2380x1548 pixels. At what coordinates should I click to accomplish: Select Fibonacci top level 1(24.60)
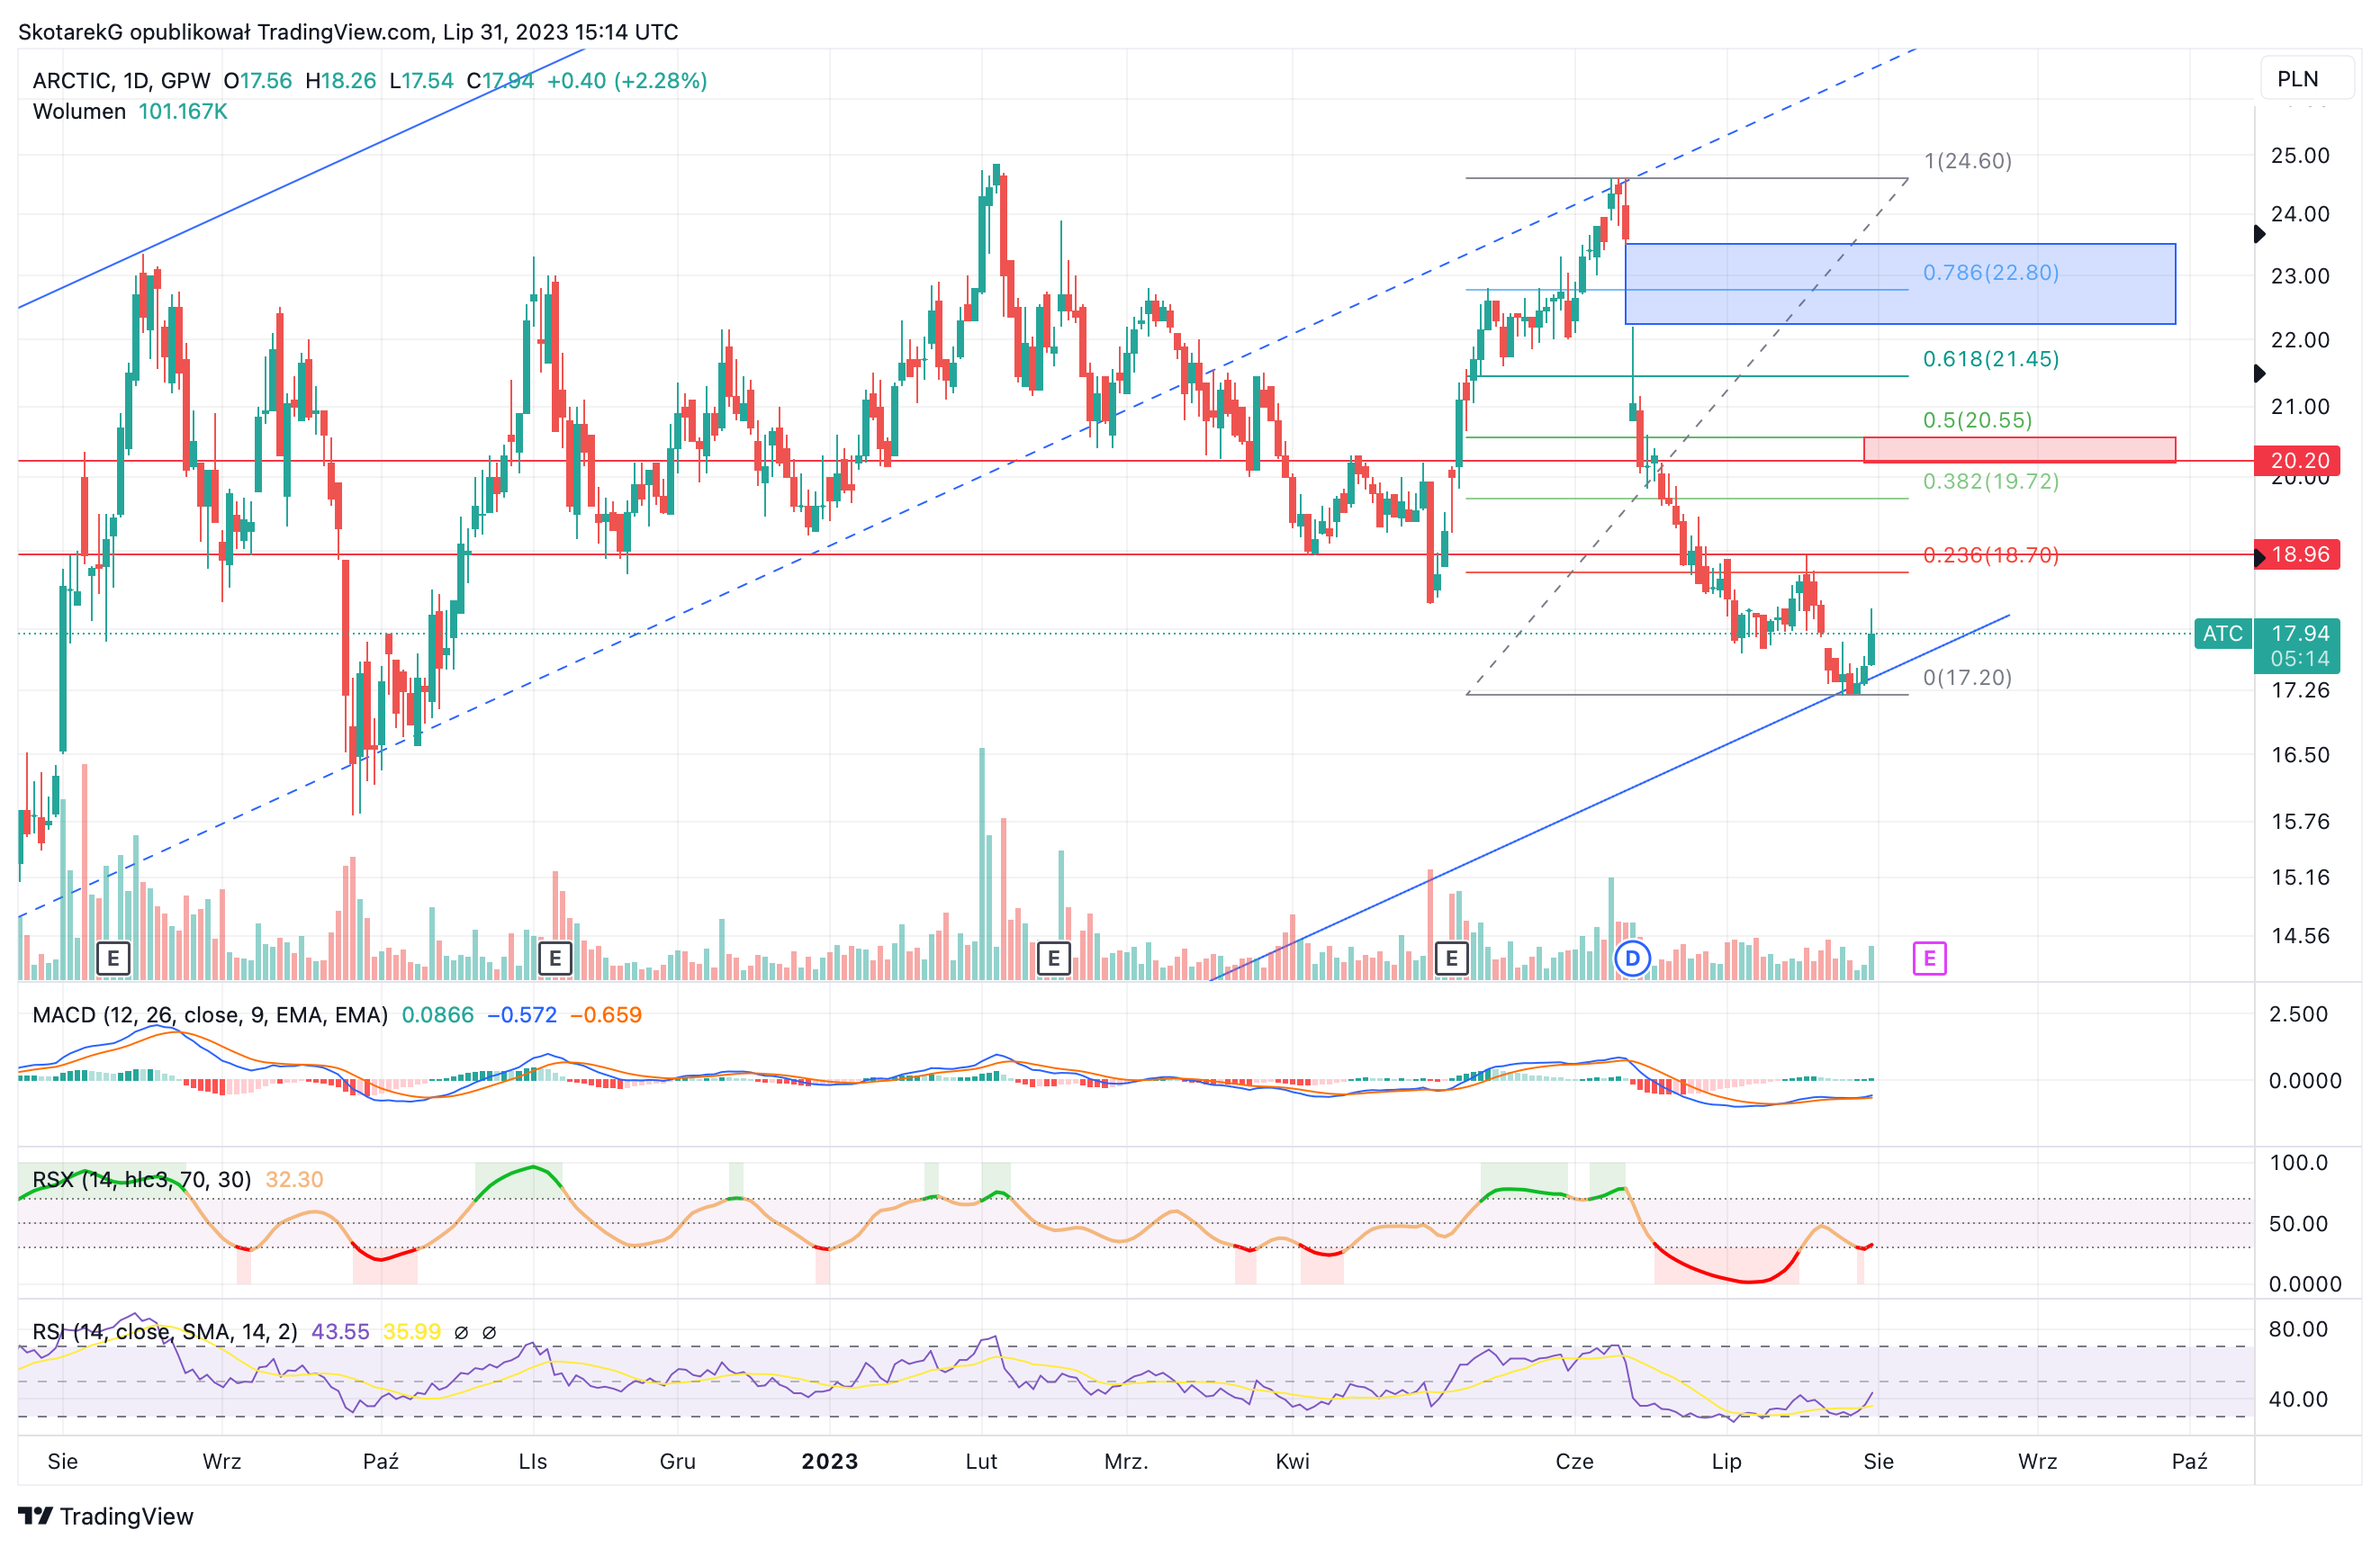pyautogui.click(x=1967, y=161)
